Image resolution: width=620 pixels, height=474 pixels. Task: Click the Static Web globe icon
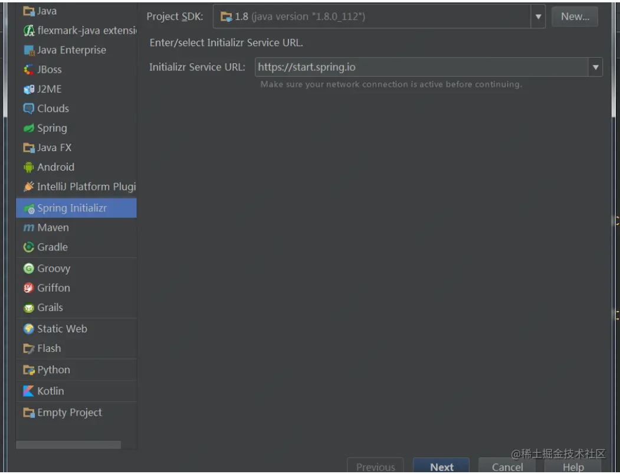tap(29, 329)
